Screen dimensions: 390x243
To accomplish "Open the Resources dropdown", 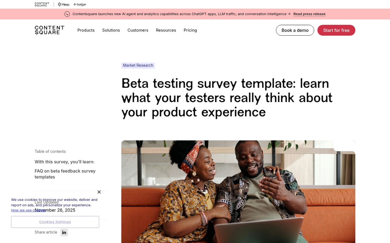I will pyautogui.click(x=166, y=30).
